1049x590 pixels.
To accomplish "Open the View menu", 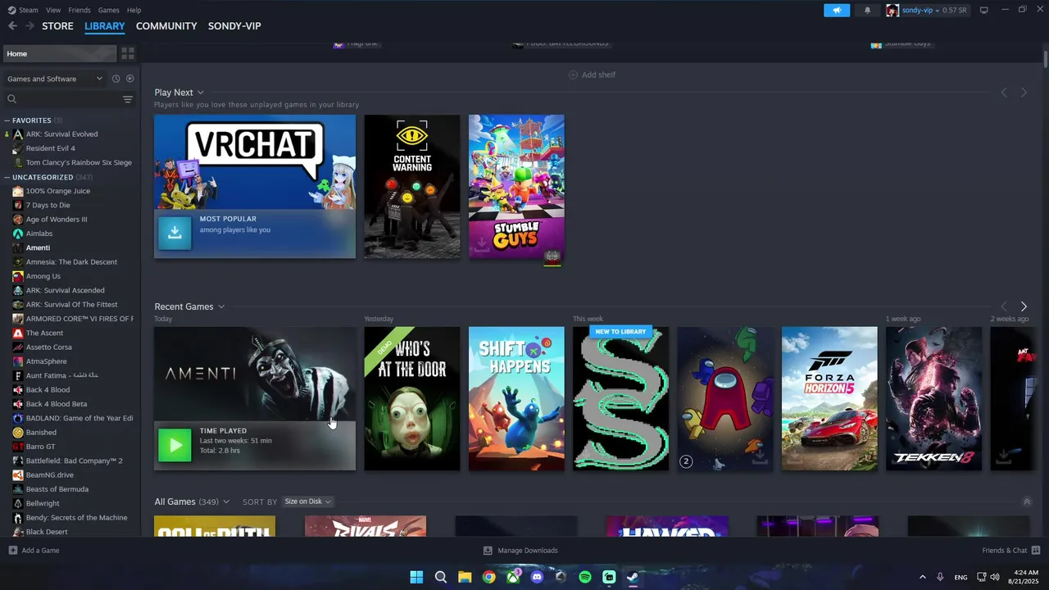I will click(x=53, y=10).
